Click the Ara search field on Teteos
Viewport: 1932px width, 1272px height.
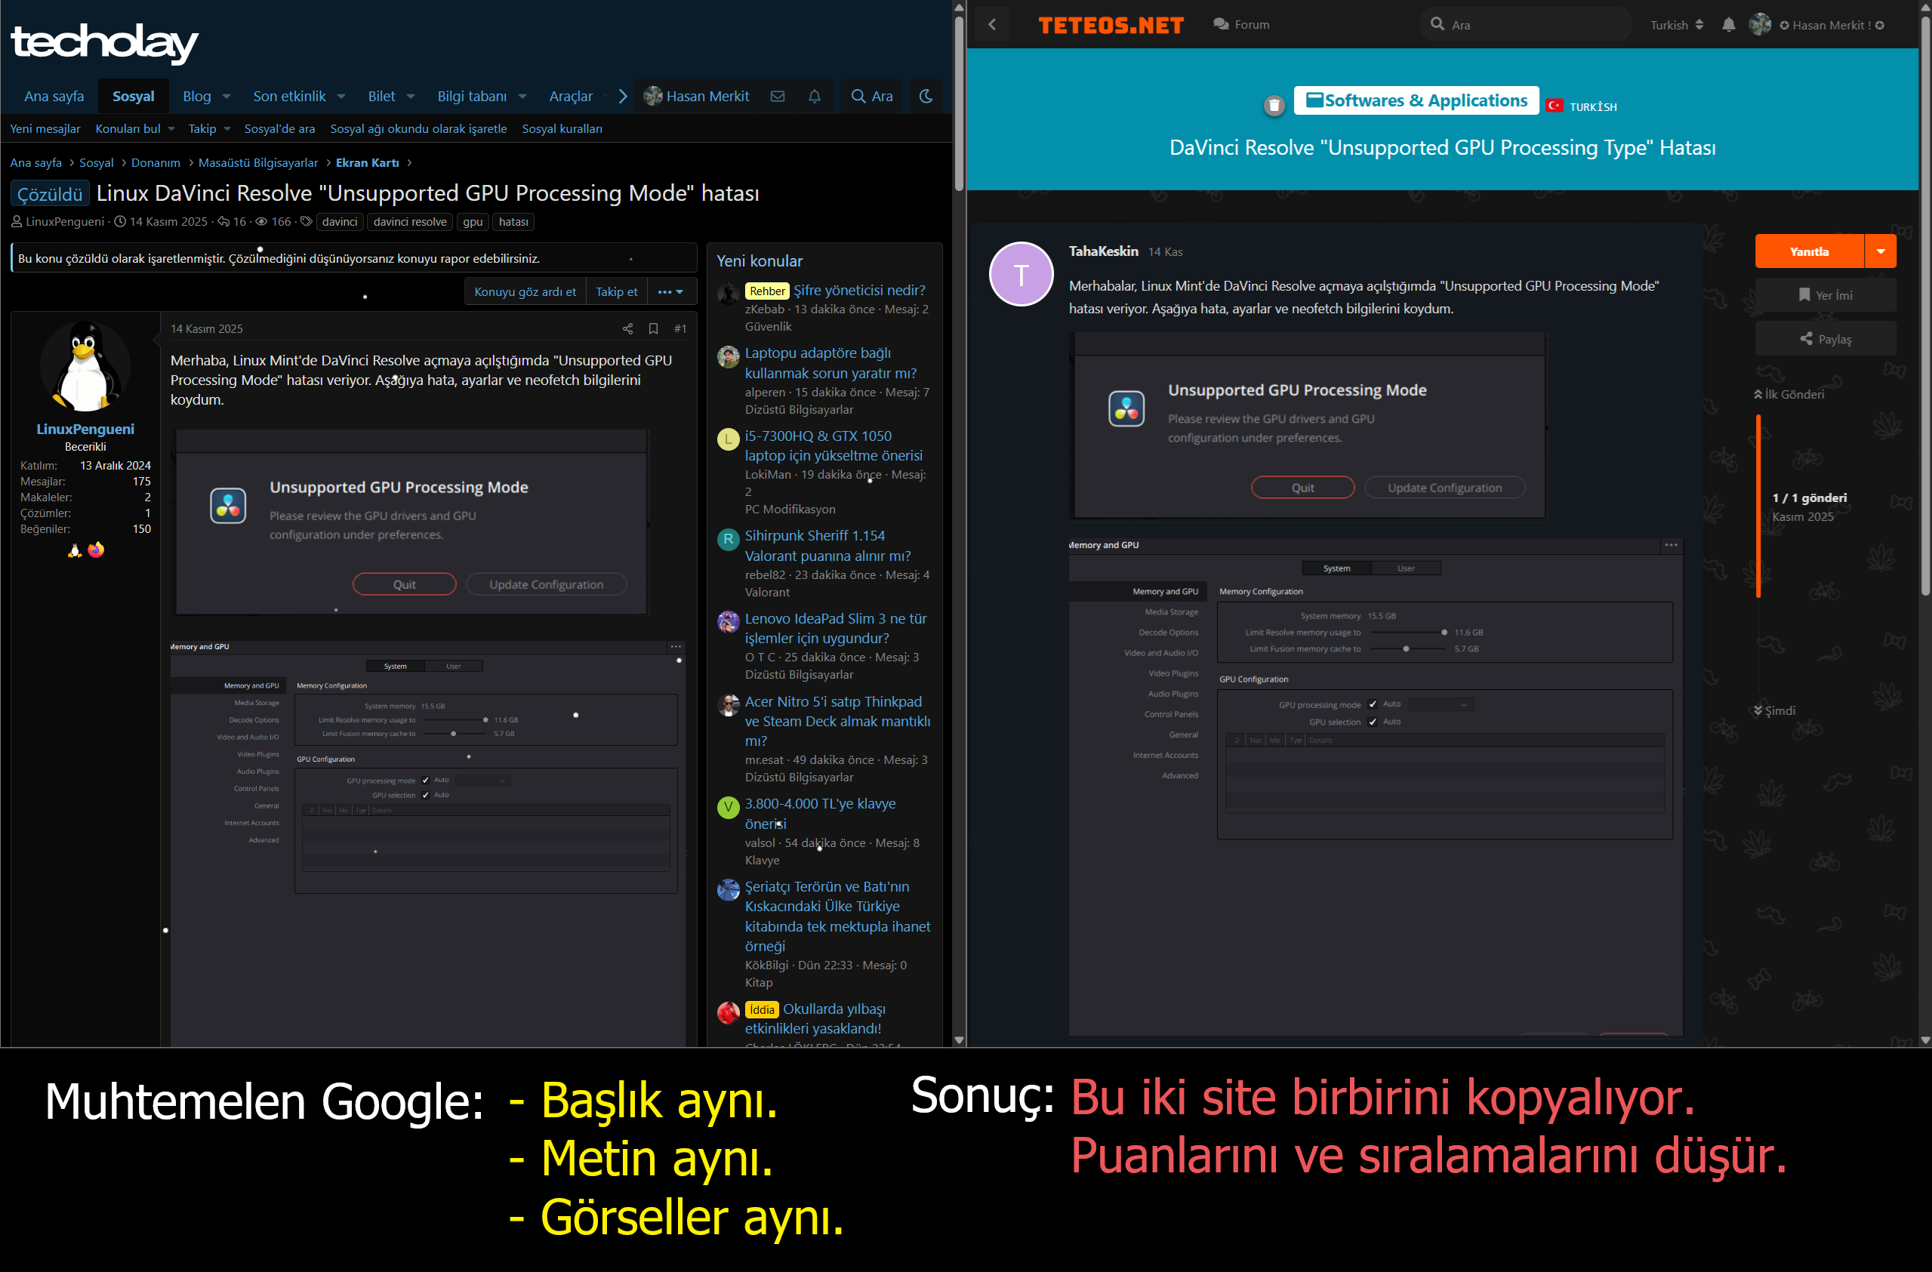point(1525,24)
